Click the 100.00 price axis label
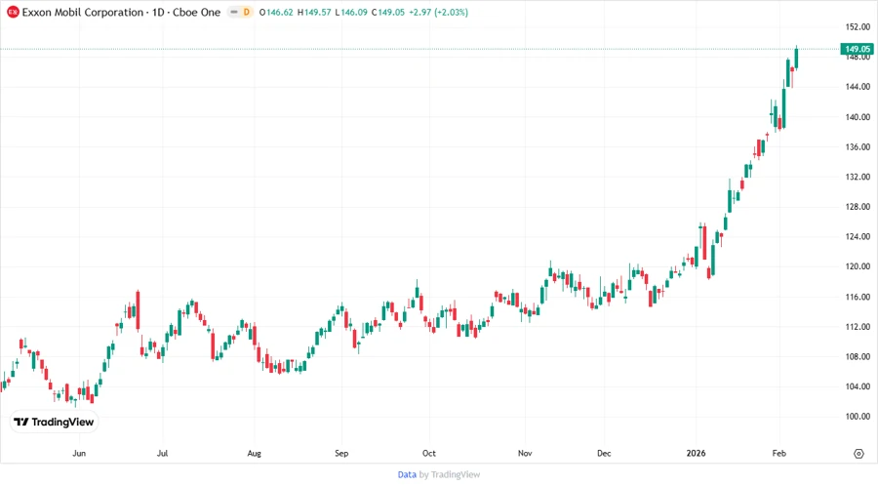The image size is (878, 486). pos(858,417)
